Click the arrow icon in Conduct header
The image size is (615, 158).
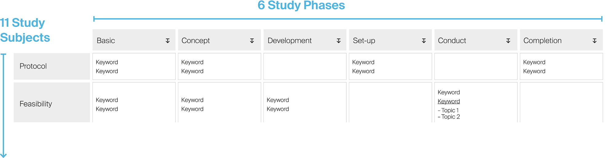508,41
